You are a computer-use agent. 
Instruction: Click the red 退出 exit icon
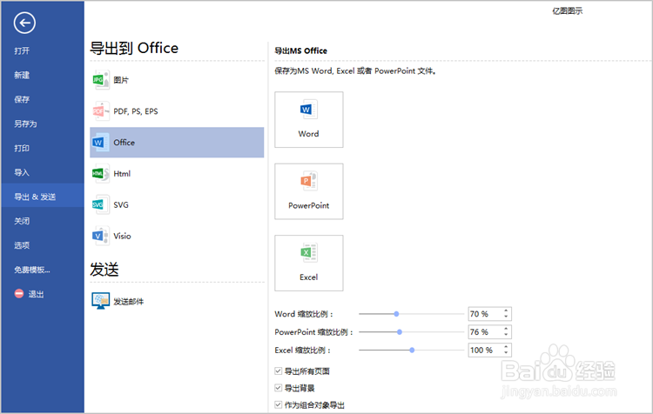(x=19, y=294)
